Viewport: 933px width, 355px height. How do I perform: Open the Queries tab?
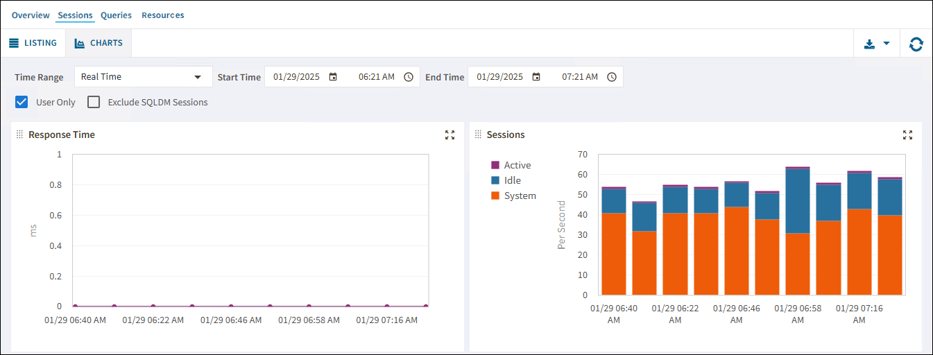click(116, 15)
